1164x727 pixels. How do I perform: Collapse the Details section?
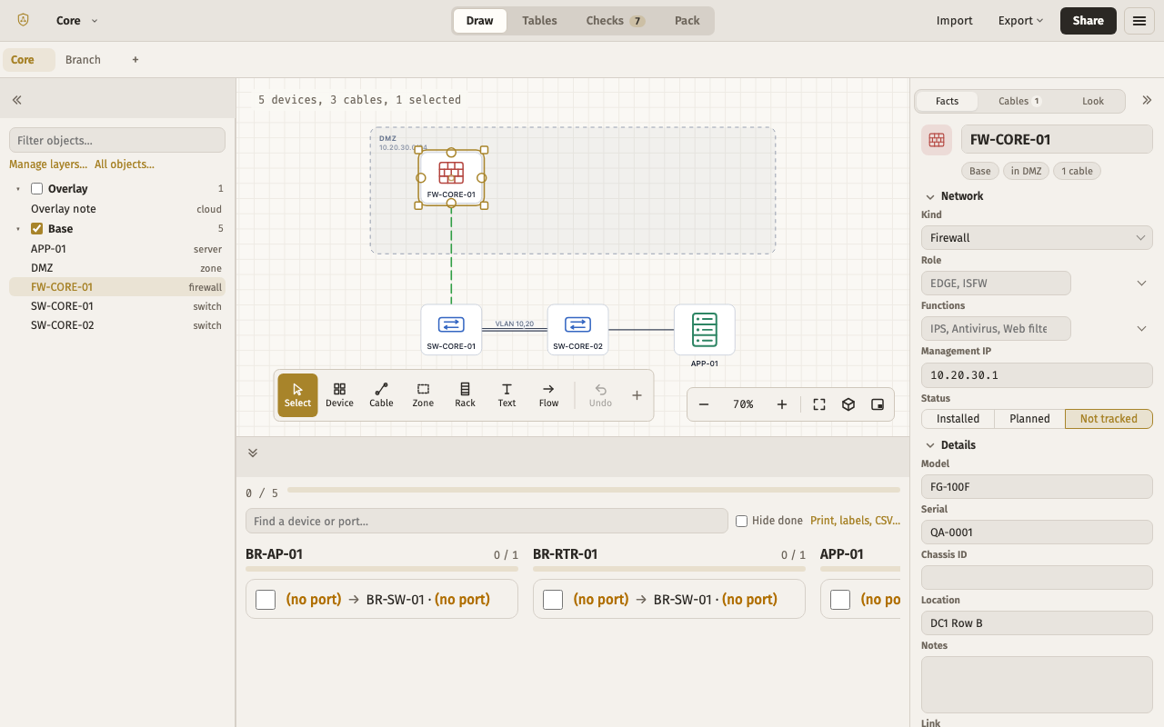point(950,445)
